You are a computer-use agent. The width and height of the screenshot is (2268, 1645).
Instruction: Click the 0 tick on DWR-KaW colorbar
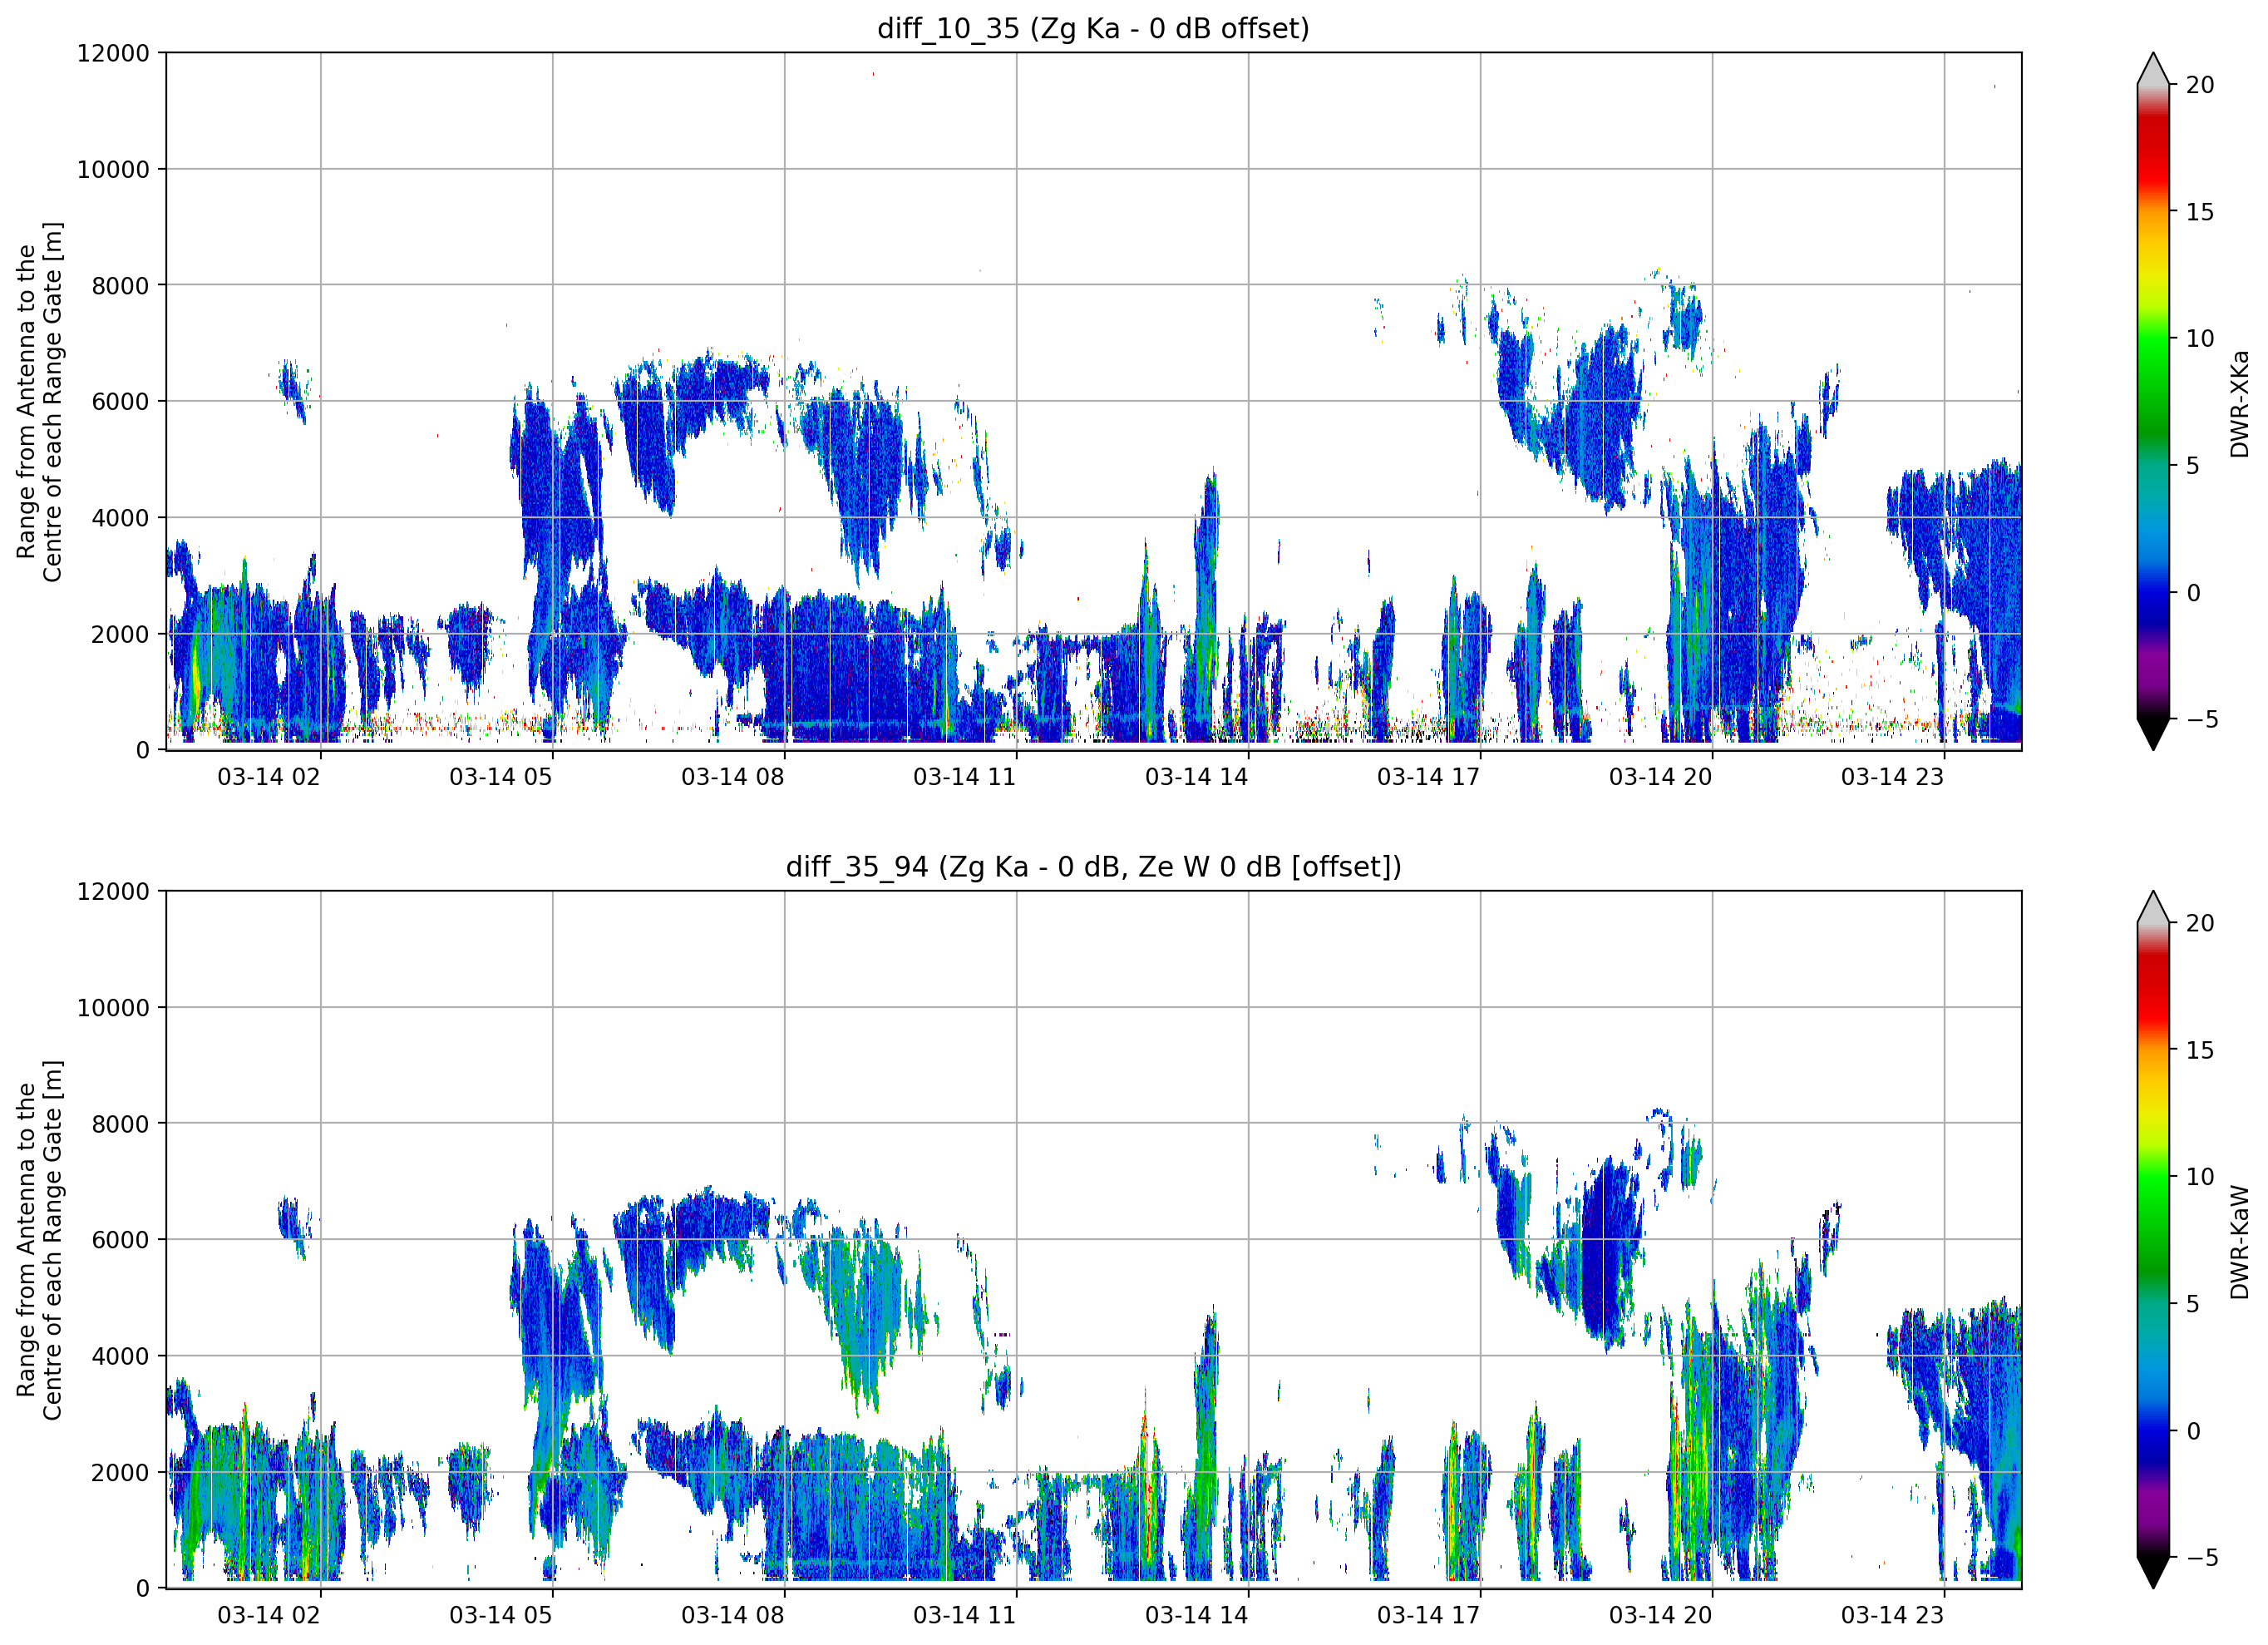tap(2193, 1431)
